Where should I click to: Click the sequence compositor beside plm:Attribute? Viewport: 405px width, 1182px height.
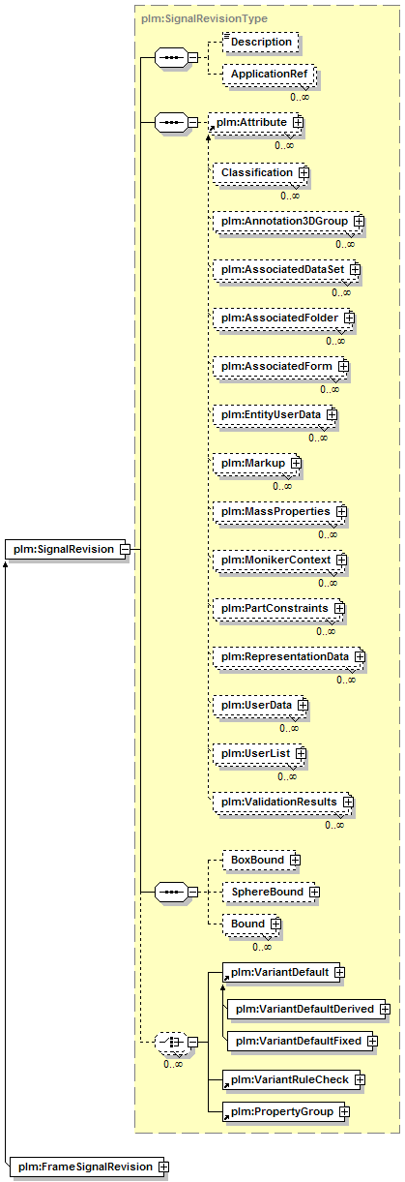click(170, 123)
